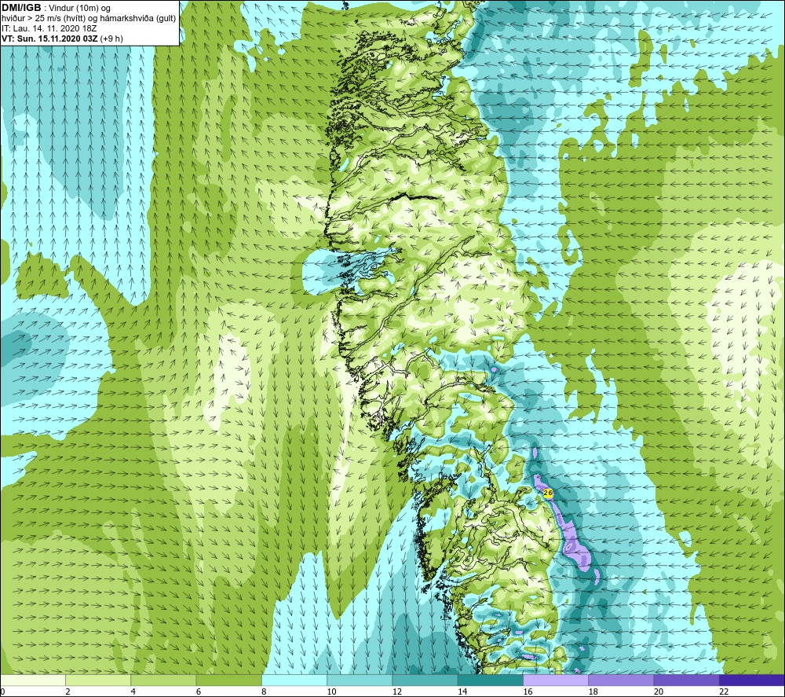Click the 12–14 m/s teal legend swatch
Screen dimensions: 785x697
425,680
